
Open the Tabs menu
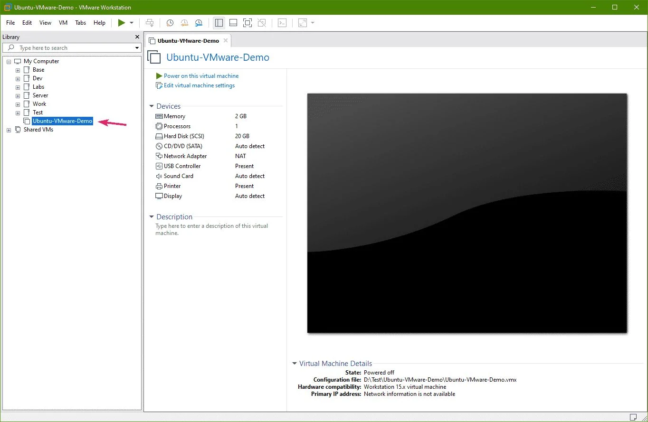tap(81, 23)
